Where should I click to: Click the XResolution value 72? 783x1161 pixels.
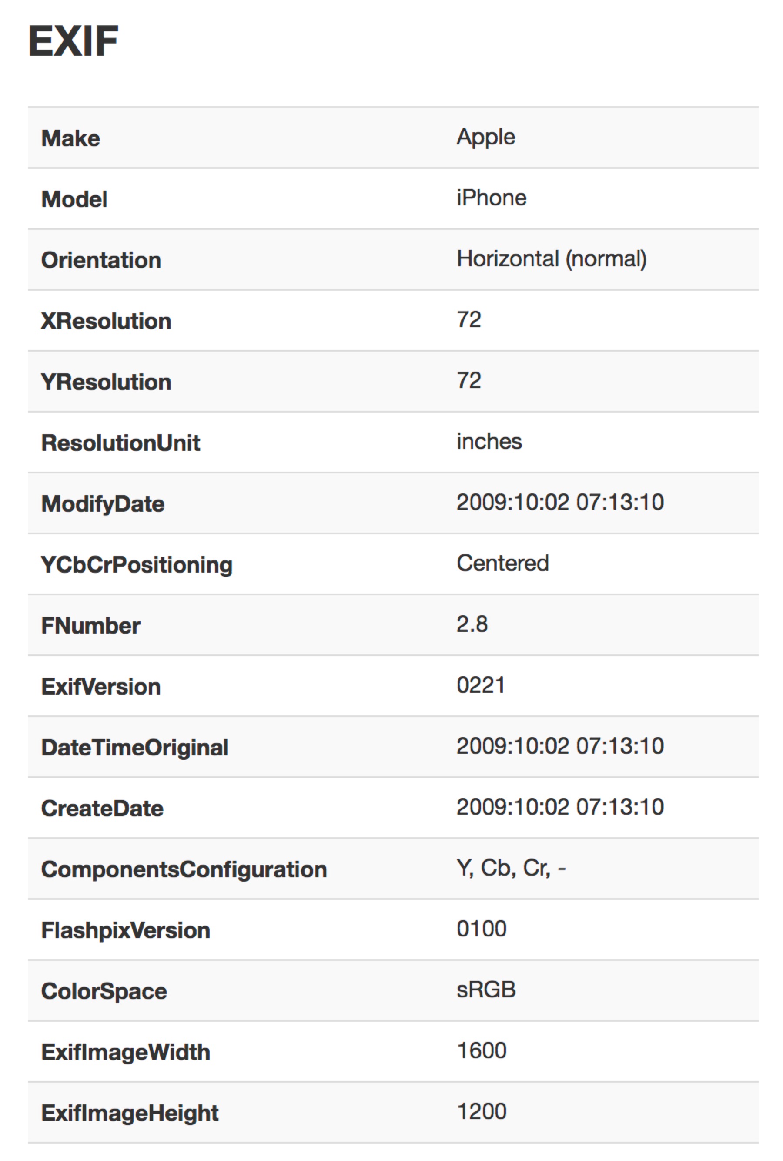pos(469,320)
